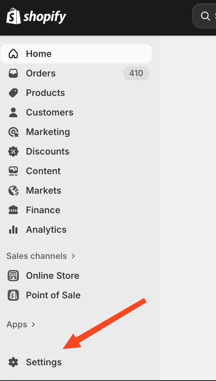Click the Shopify bag logo
The height and width of the screenshot is (381, 216).
(13, 16)
